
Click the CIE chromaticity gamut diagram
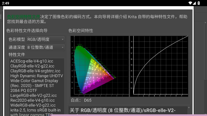tap(100, 66)
